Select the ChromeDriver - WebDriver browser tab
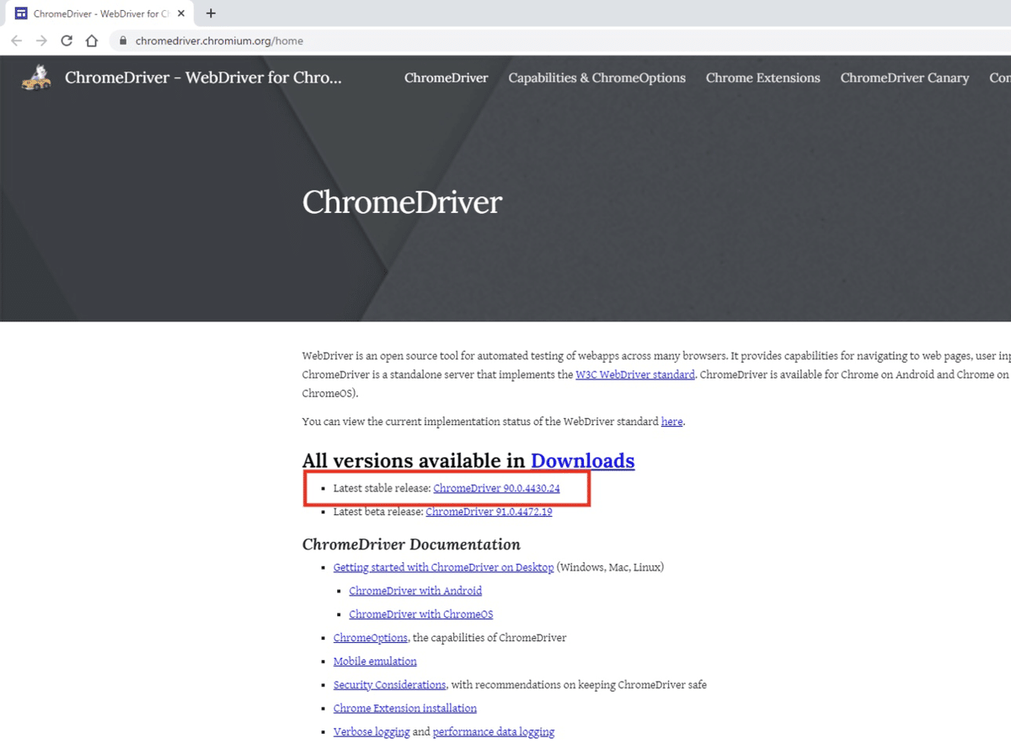 coord(99,13)
